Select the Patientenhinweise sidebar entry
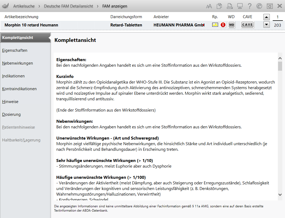285x218 pixels. [18, 127]
